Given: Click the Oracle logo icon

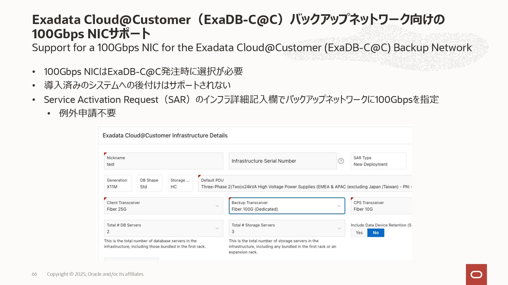Looking at the screenshot, I should pos(476,274).
